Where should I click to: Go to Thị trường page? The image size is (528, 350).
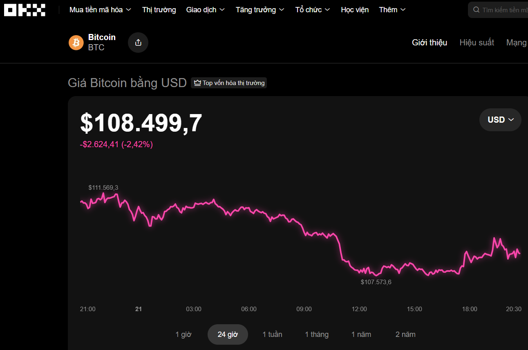tap(159, 10)
